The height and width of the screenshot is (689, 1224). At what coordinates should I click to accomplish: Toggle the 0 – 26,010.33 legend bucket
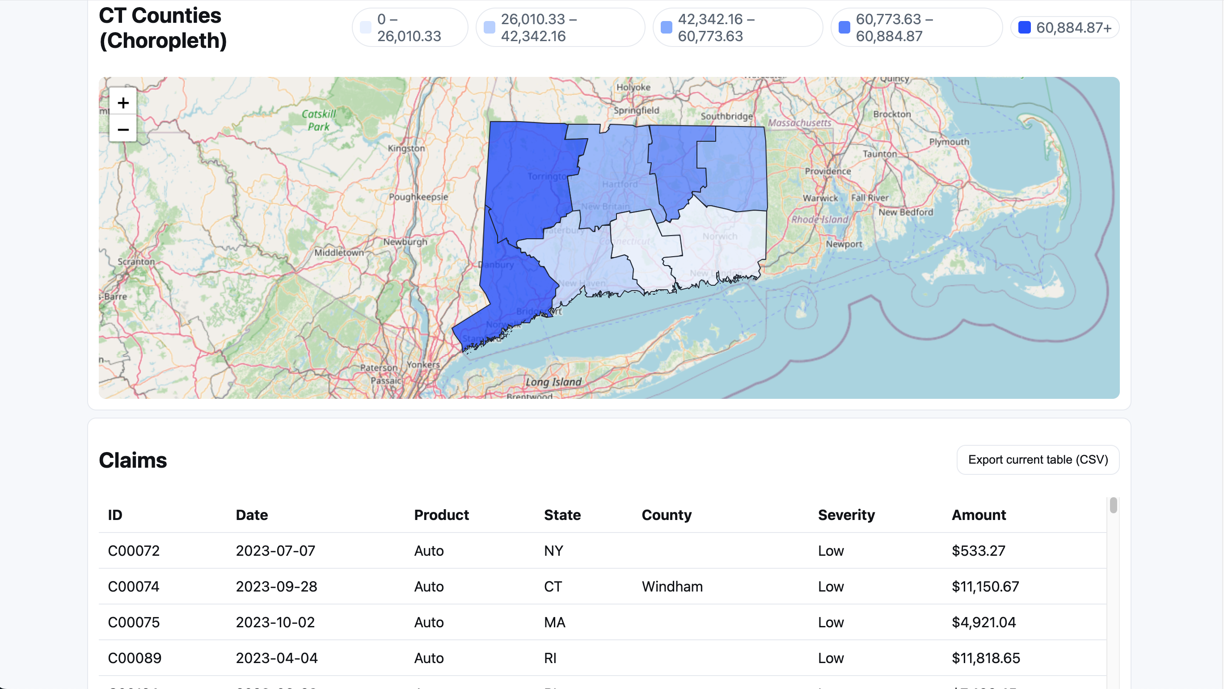point(409,27)
